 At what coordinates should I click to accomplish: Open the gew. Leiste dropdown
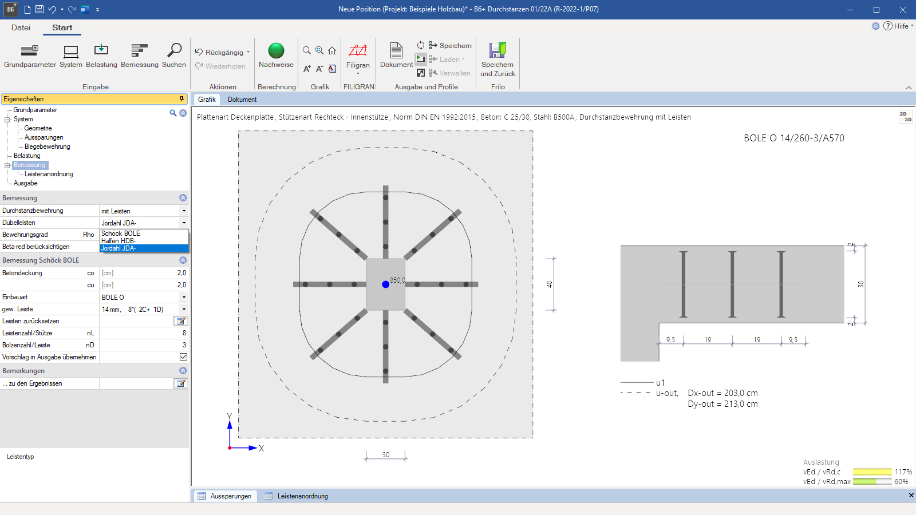point(184,310)
